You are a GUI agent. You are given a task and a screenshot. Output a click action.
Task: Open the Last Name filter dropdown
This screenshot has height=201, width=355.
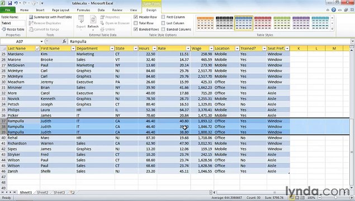coord(37,49)
